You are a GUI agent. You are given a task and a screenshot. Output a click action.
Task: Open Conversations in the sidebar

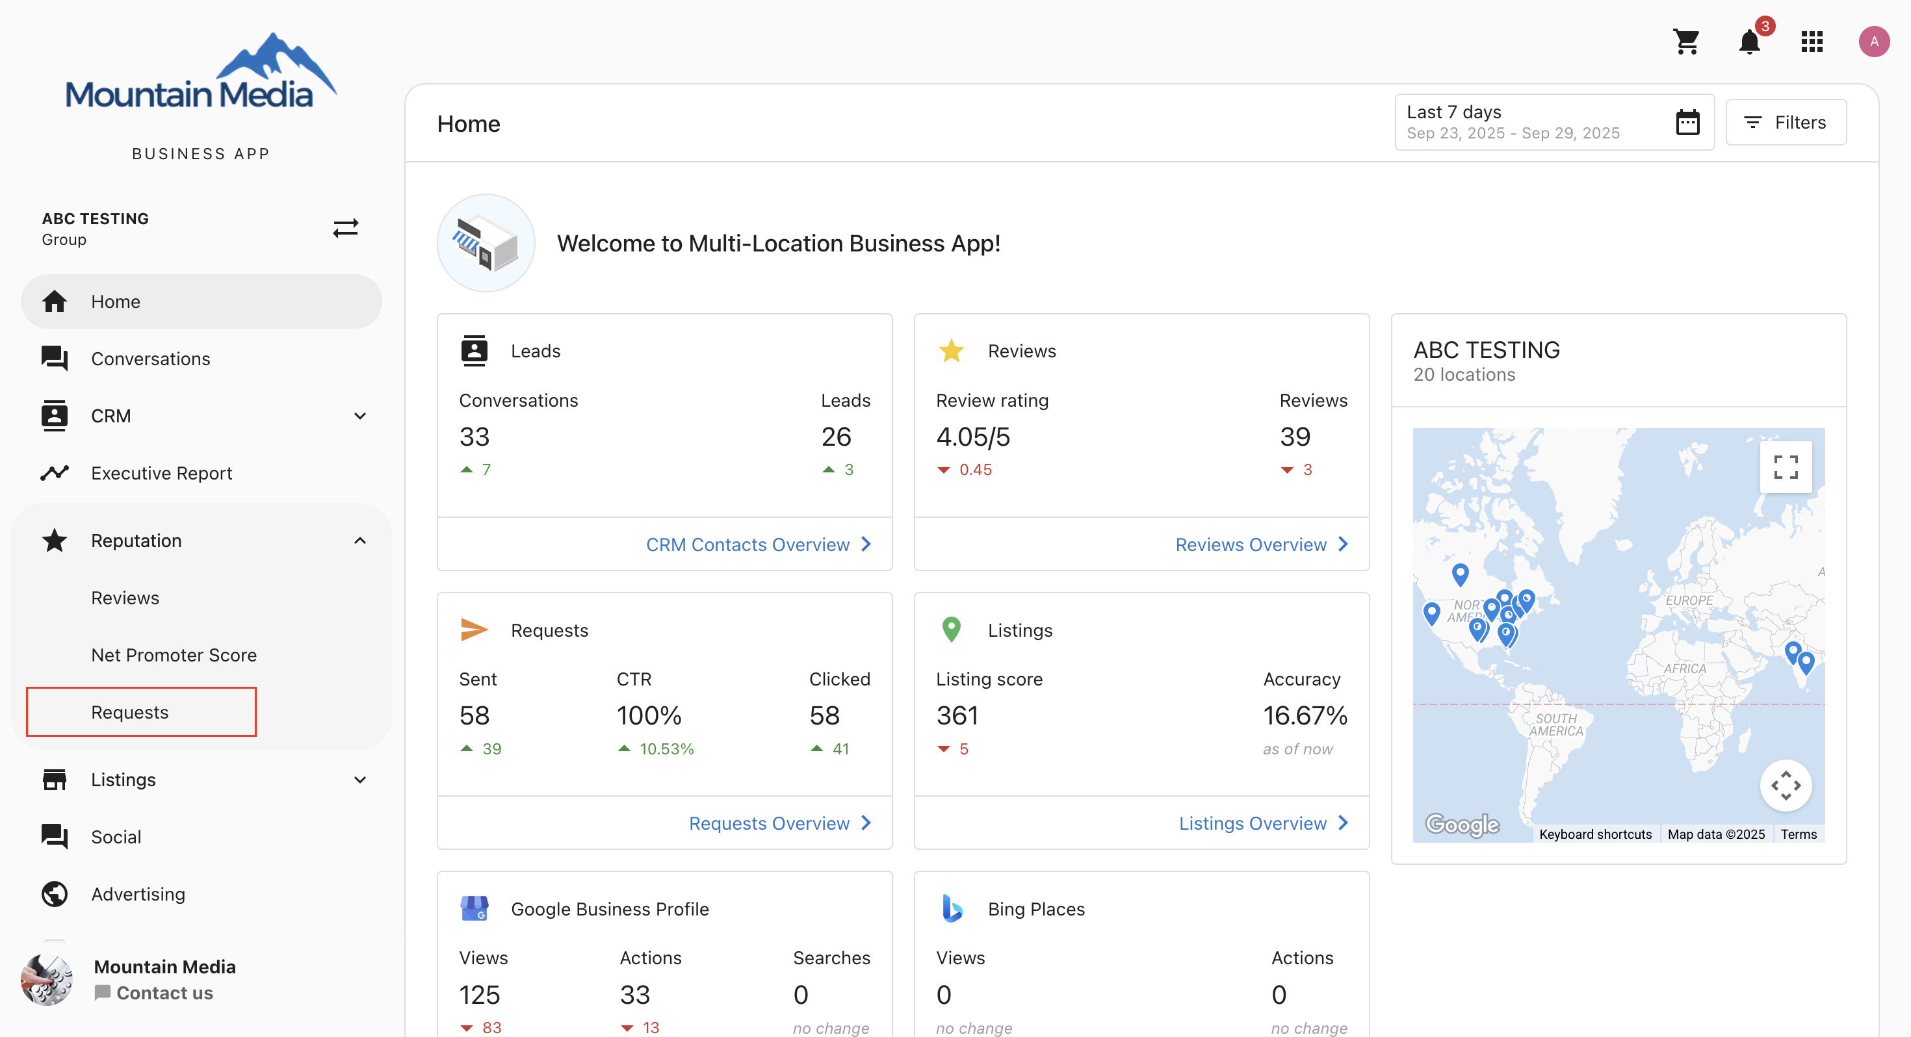point(151,359)
